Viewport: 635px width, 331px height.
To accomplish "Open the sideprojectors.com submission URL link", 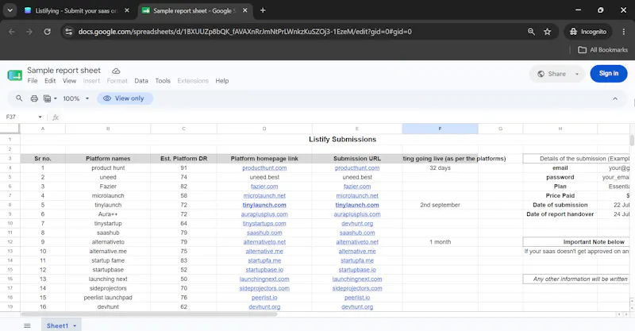I will (357, 288).
